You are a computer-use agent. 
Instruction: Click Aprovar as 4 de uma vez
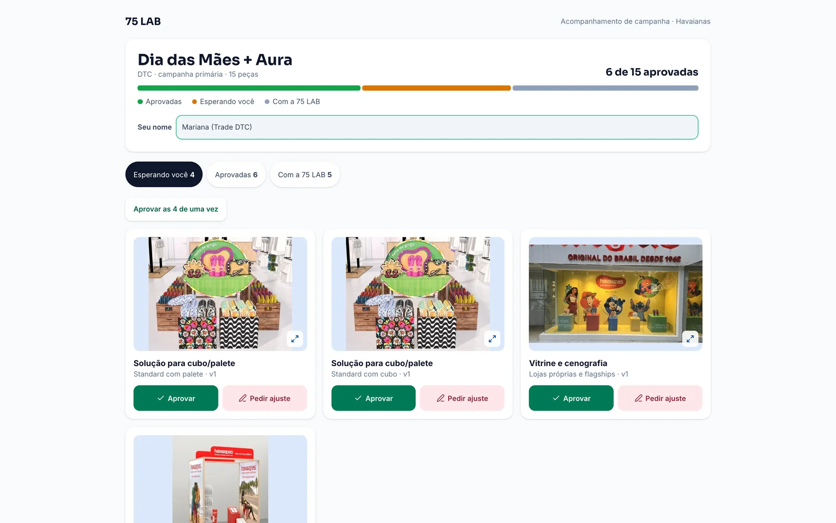pyautogui.click(x=176, y=209)
